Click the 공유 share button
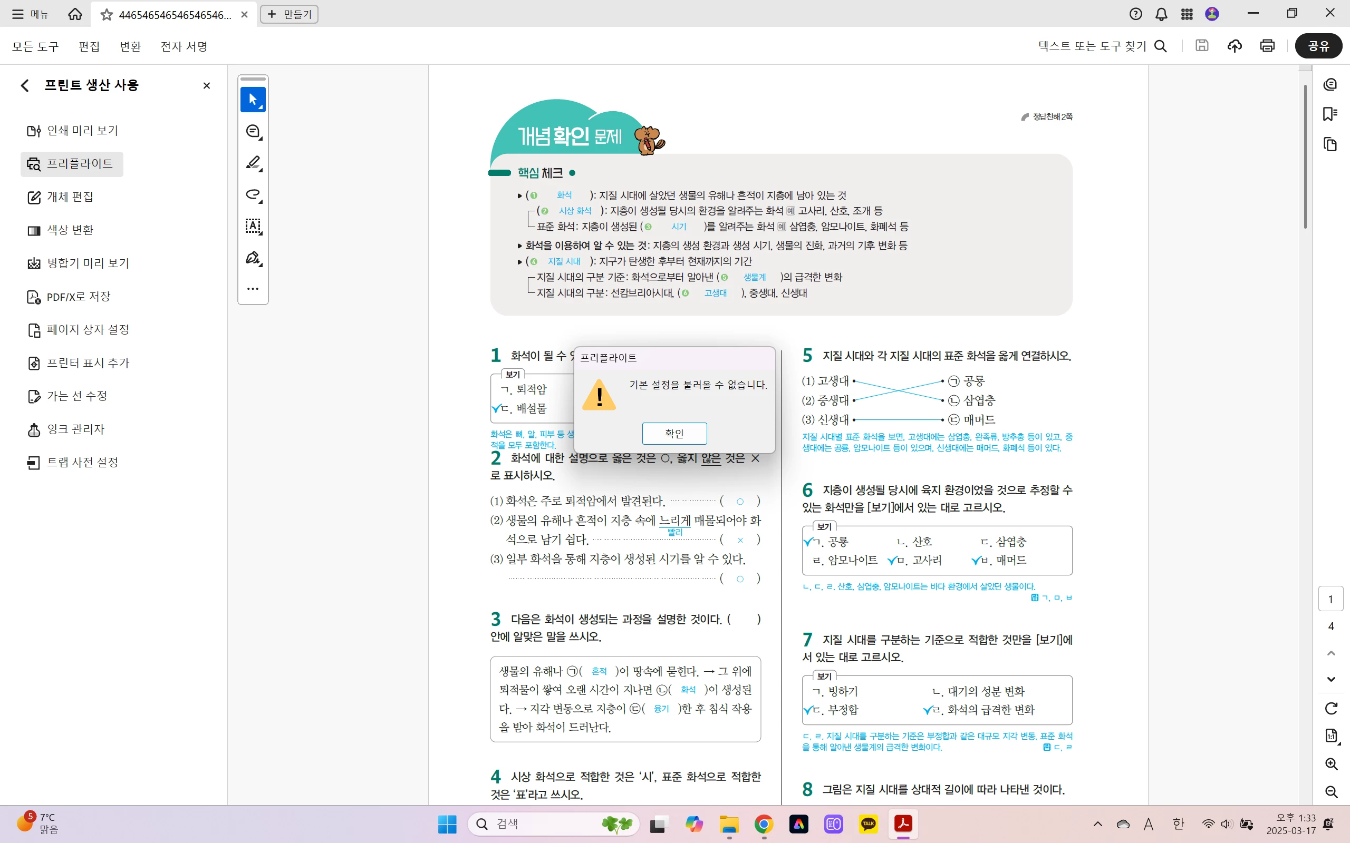Viewport: 1350px width, 843px height. pos(1318,46)
